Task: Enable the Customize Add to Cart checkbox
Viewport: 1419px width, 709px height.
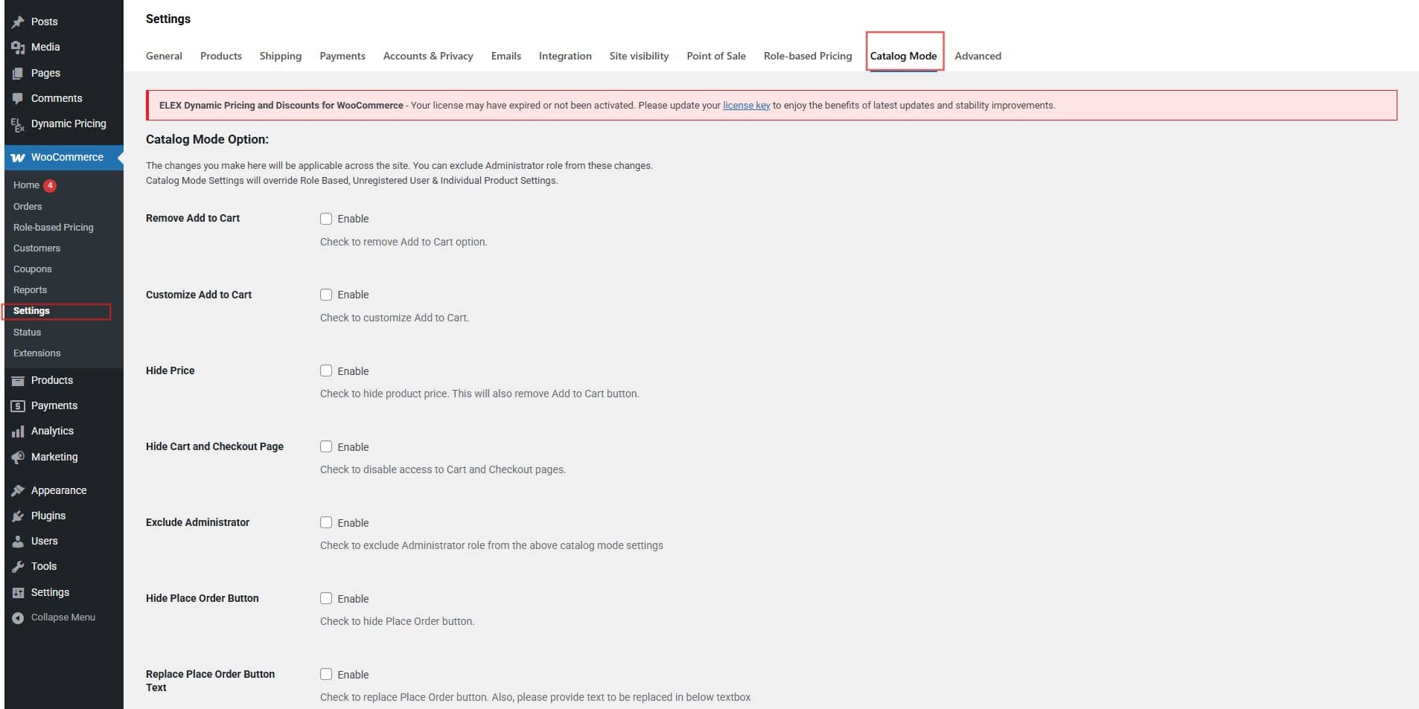Action: click(x=326, y=295)
